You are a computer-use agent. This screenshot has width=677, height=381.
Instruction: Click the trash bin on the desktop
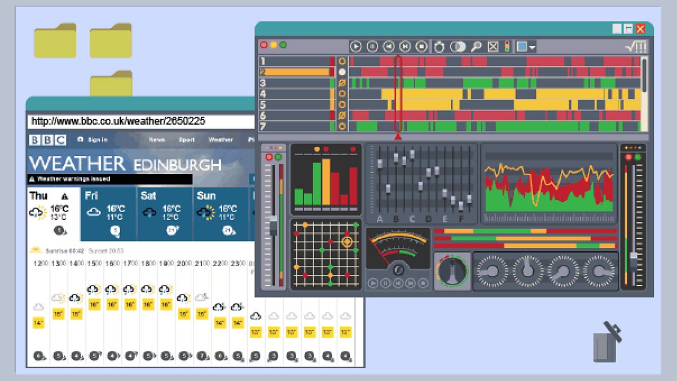[606, 342]
